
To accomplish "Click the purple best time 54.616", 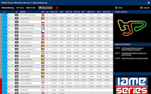I will pyautogui.click(x=69, y=15).
